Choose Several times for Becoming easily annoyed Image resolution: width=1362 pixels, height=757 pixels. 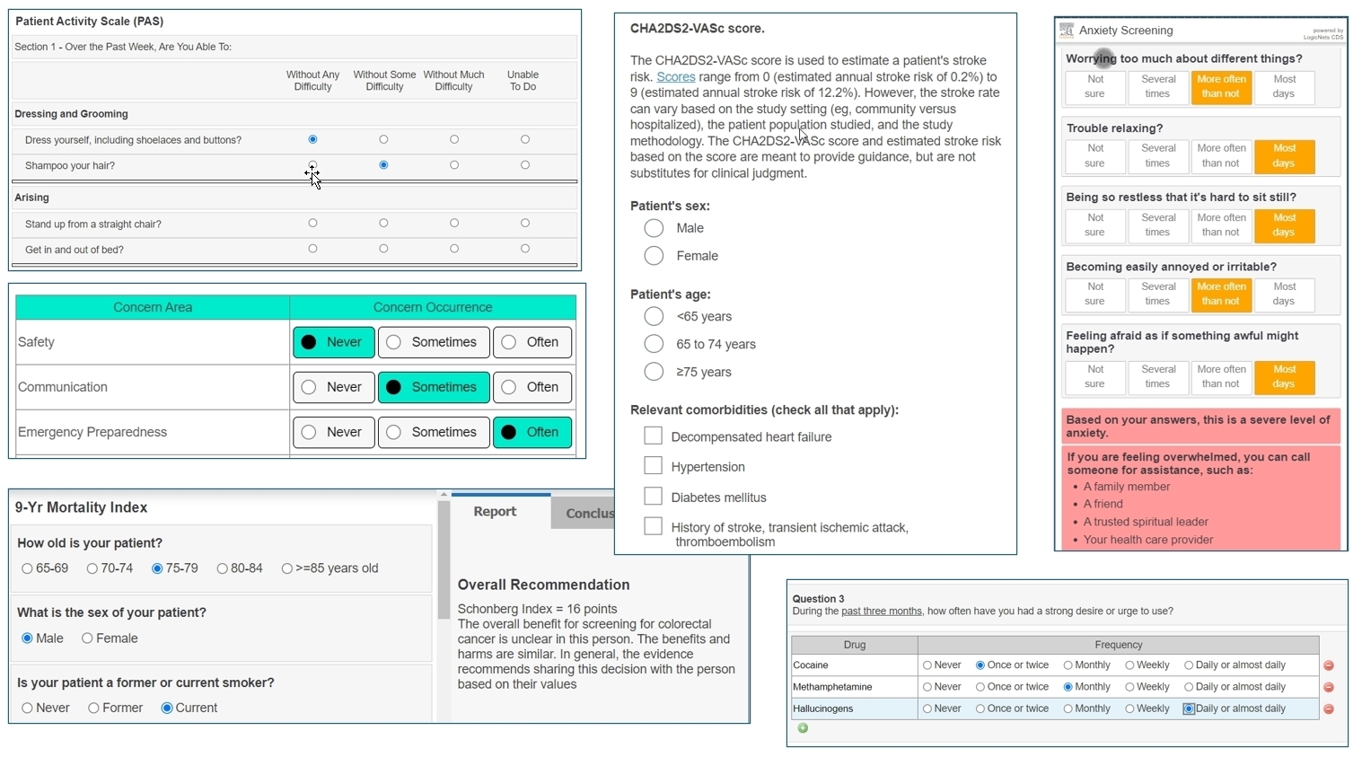(1158, 294)
